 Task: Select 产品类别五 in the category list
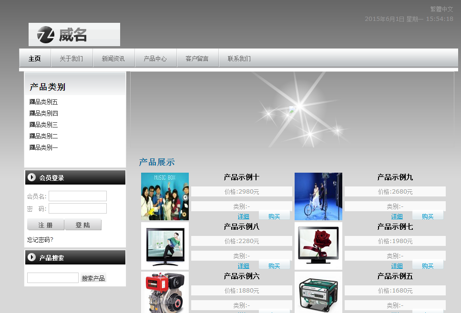click(x=44, y=102)
